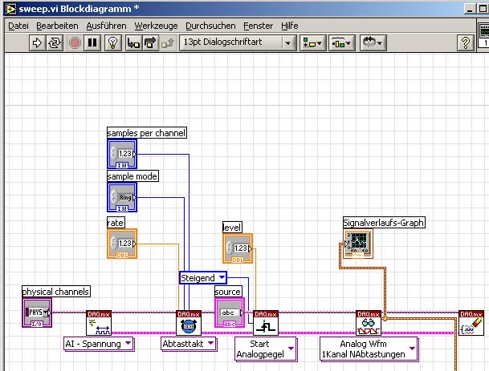Click the sample mode label
The image size is (489, 371).
click(x=132, y=176)
